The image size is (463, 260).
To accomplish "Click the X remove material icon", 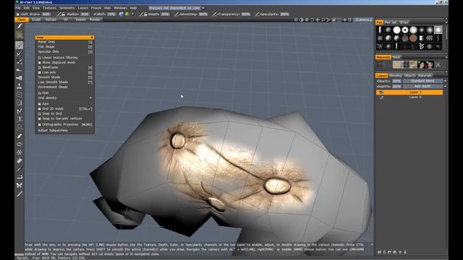I will pyautogui.click(x=438, y=64).
